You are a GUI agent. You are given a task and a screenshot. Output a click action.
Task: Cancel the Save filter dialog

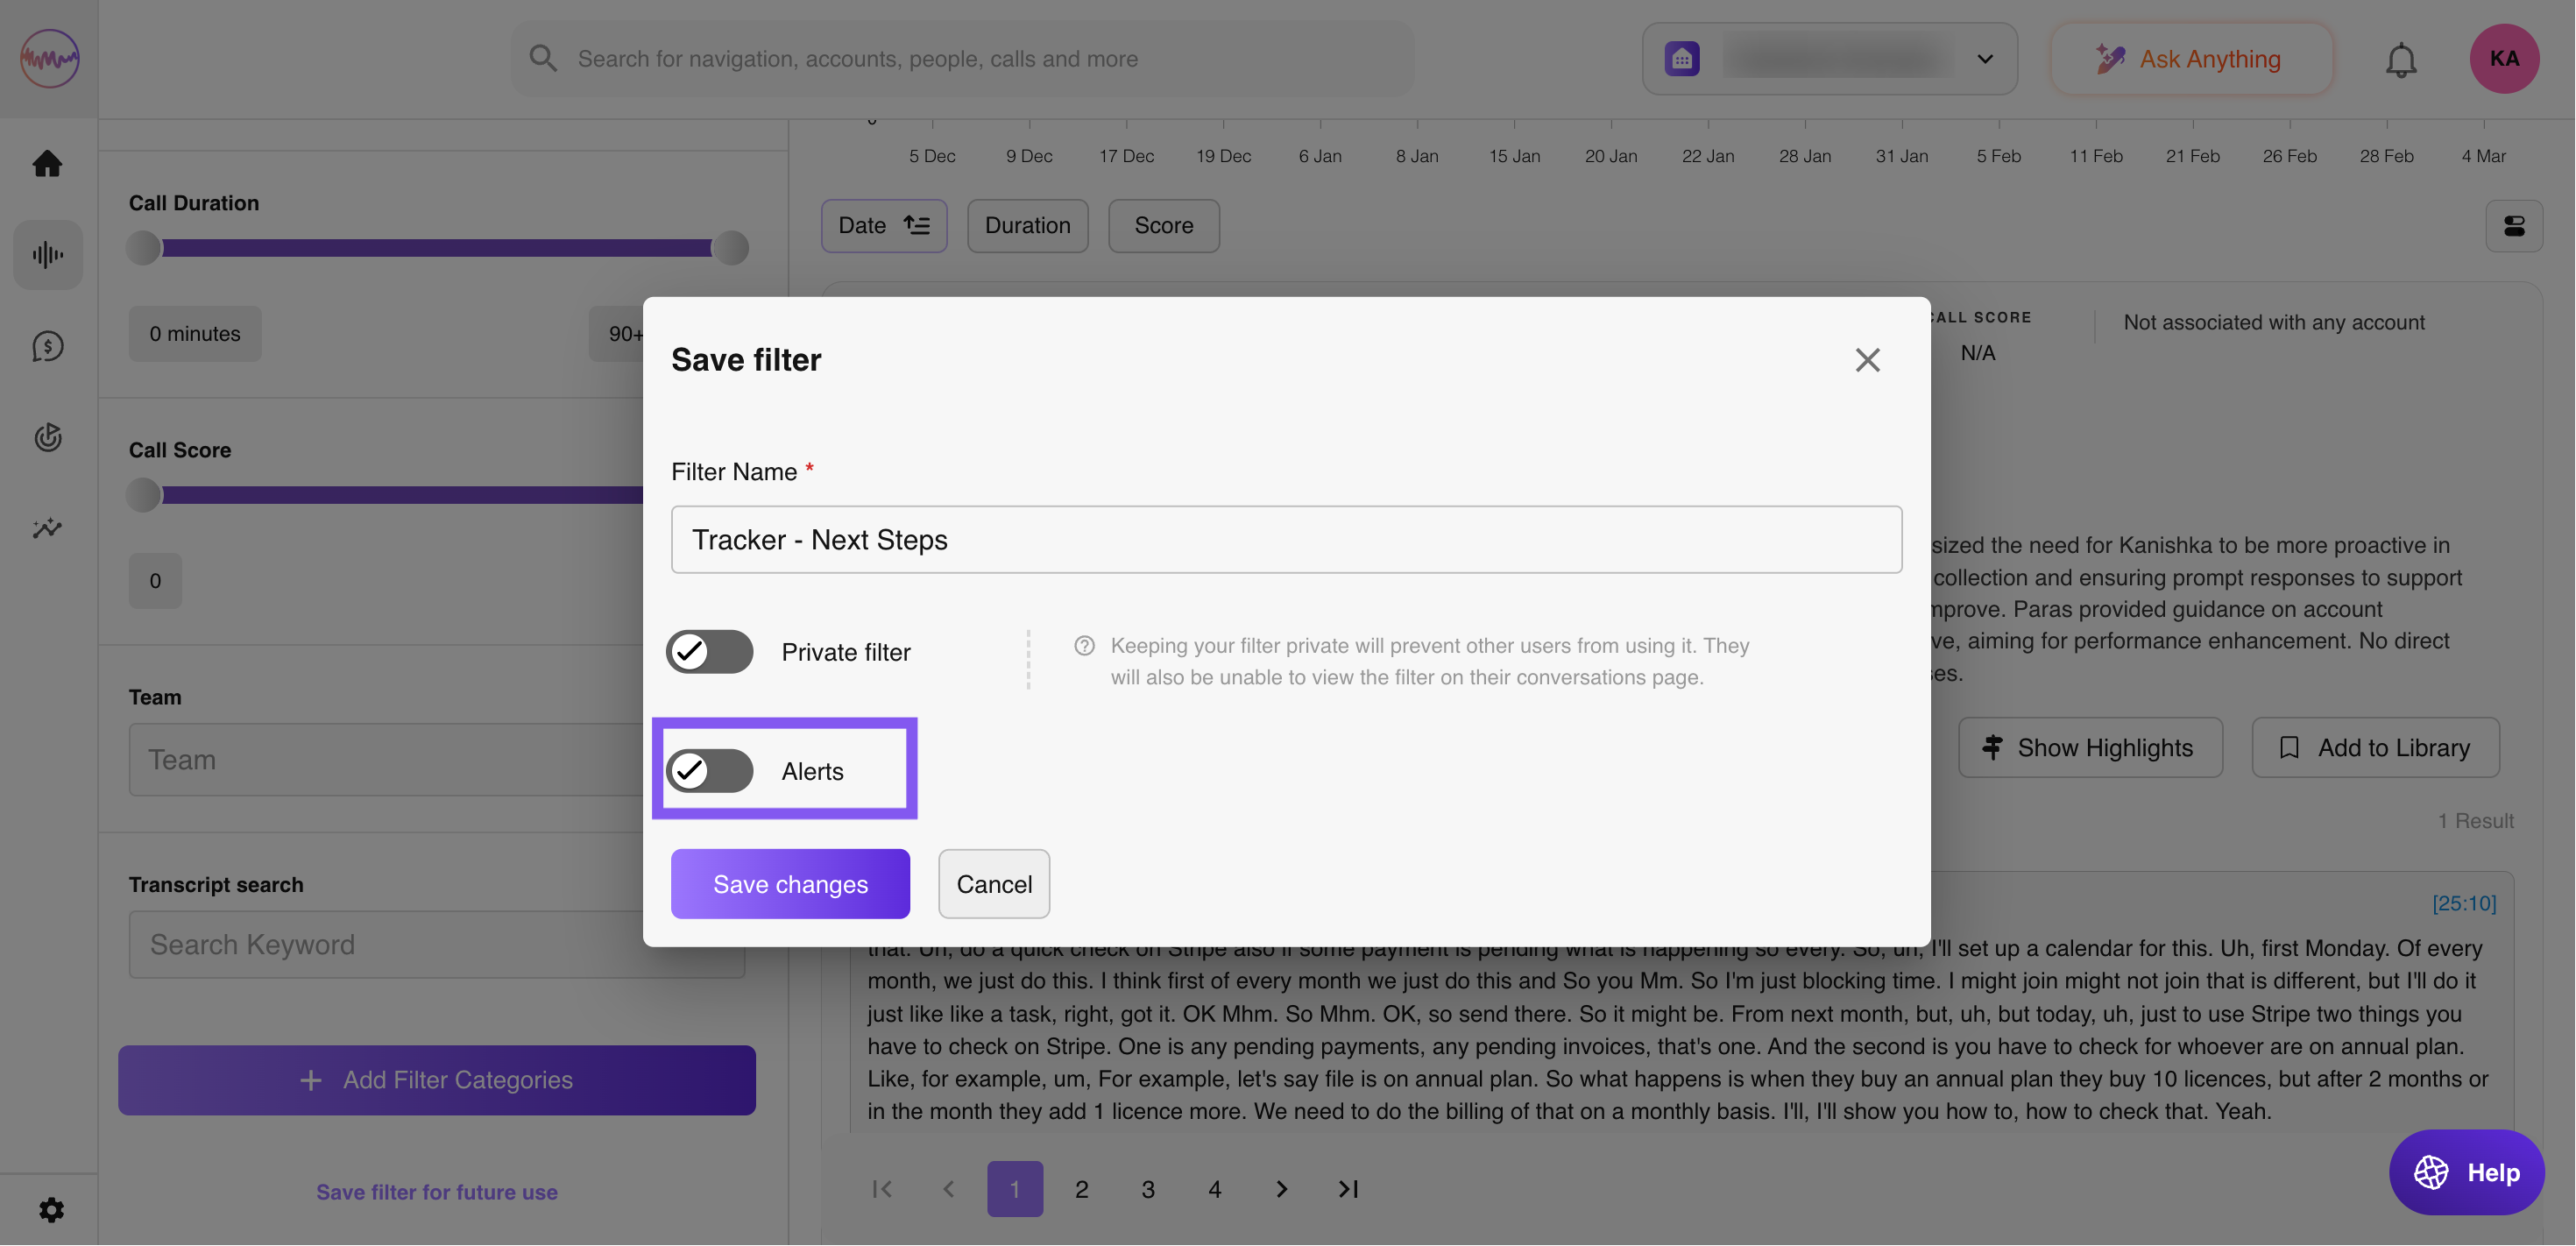(x=993, y=884)
